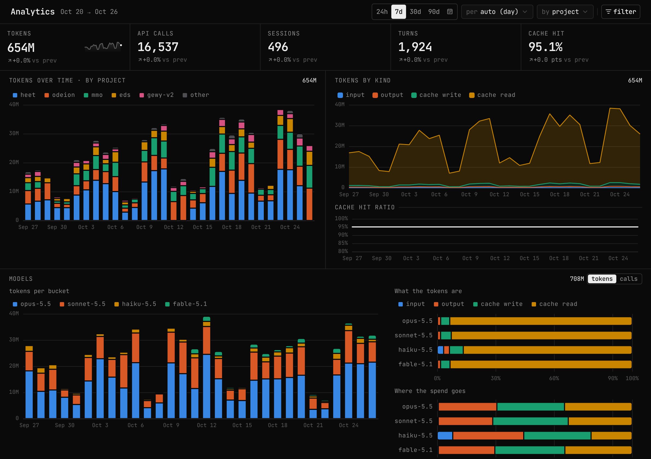Click haiku-5.5 legend in tokens per bucket
The image size is (651, 459).
135,304
